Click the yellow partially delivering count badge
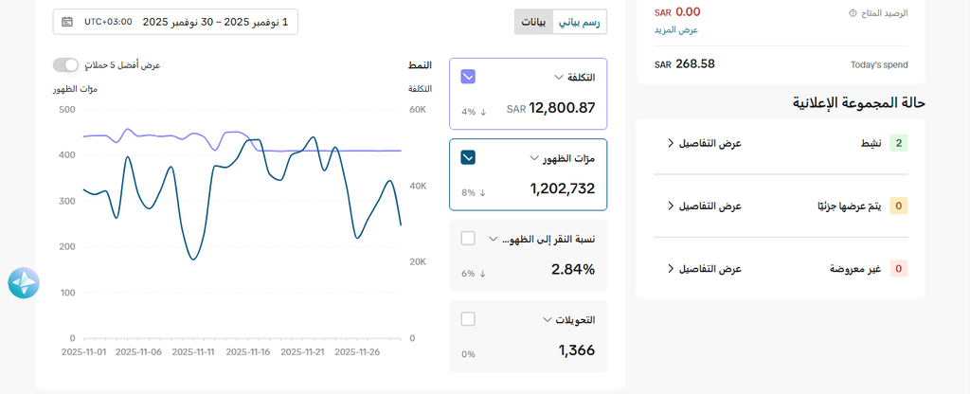Viewport: 970px width, 394px height. tap(899, 206)
